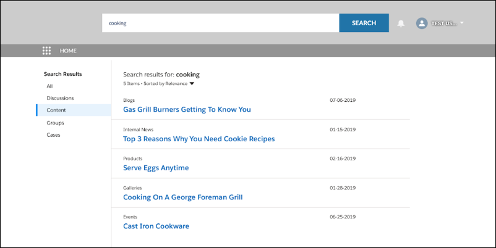Image resolution: width=496 pixels, height=248 pixels.
Task: Click the 'Products' category label
Action: tap(132, 159)
